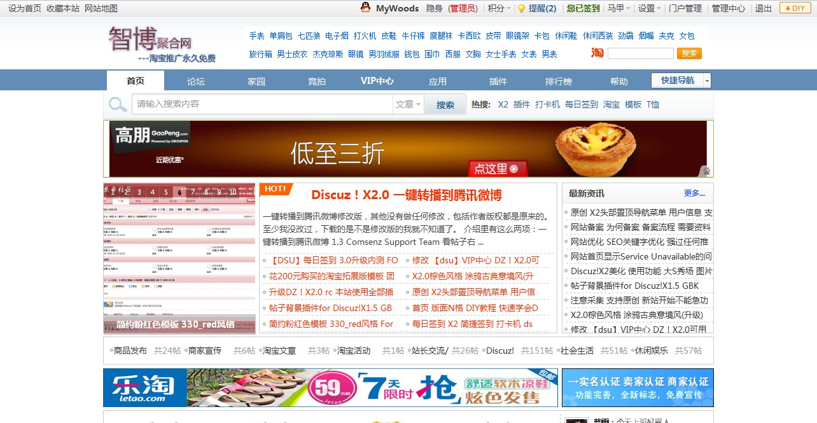
Task: Click the 实名认证 卖家认证 blue banner
Action: tap(638, 387)
